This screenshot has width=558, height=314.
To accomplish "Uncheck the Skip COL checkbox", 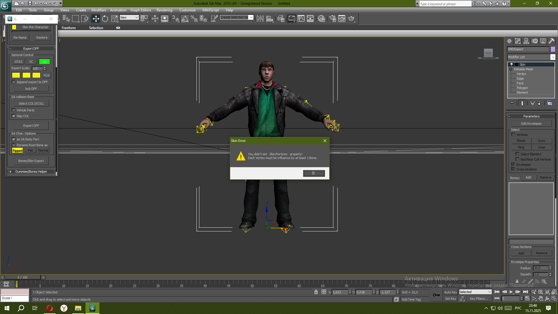I will tap(13, 116).
